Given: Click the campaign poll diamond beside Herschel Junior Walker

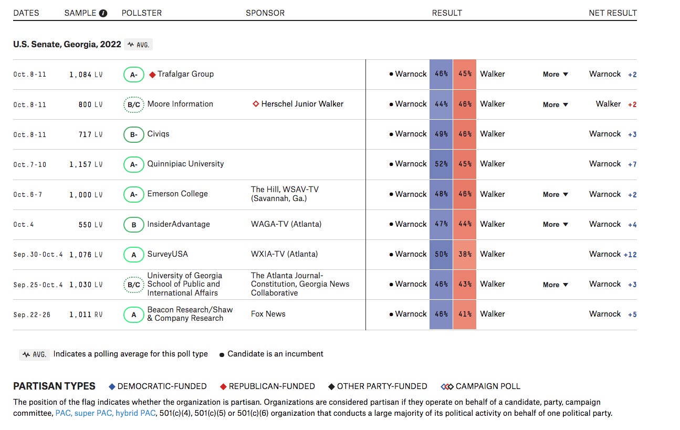Looking at the screenshot, I should (256, 104).
